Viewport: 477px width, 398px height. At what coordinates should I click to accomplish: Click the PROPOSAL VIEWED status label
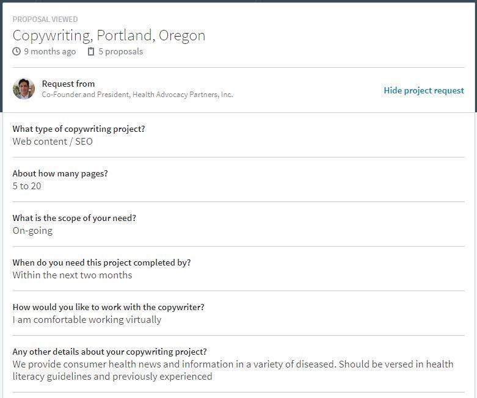click(x=45, y=20)
